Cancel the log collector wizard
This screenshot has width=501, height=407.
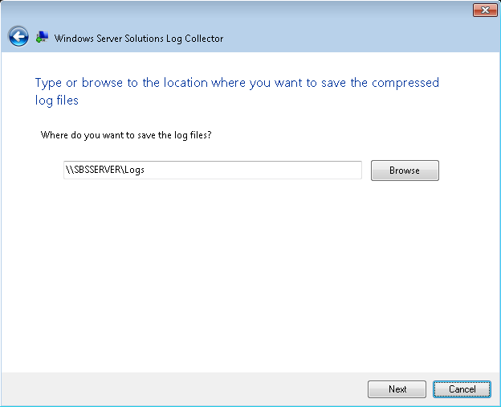tap(462, 389)
